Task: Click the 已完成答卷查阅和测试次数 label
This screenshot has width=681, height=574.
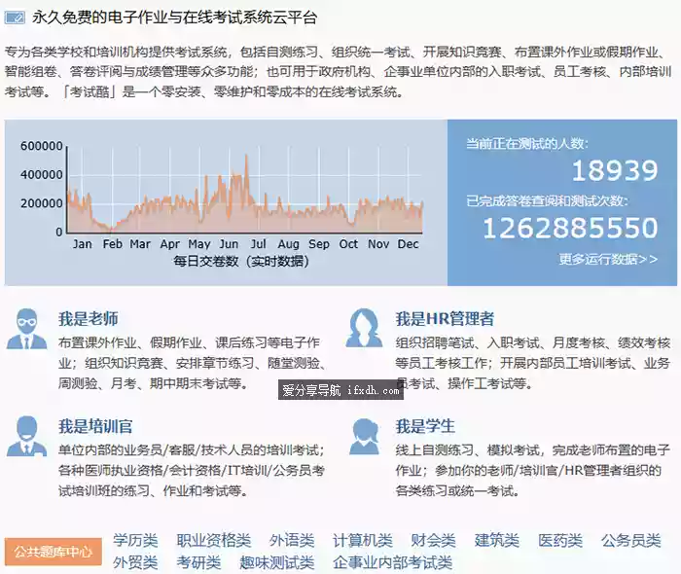Action: click(547, 201)
